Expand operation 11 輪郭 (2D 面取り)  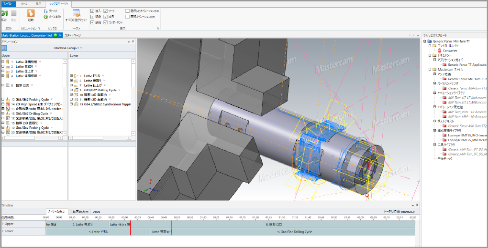click(71, 99)
